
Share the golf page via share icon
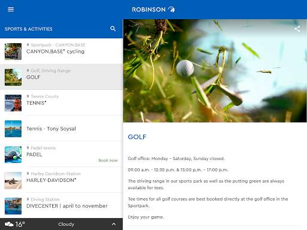[x=297, y=29]
